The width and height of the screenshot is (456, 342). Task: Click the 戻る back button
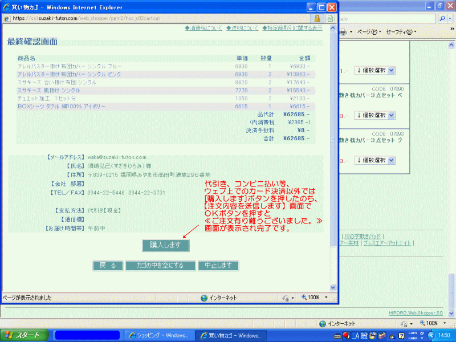(108, 266)
